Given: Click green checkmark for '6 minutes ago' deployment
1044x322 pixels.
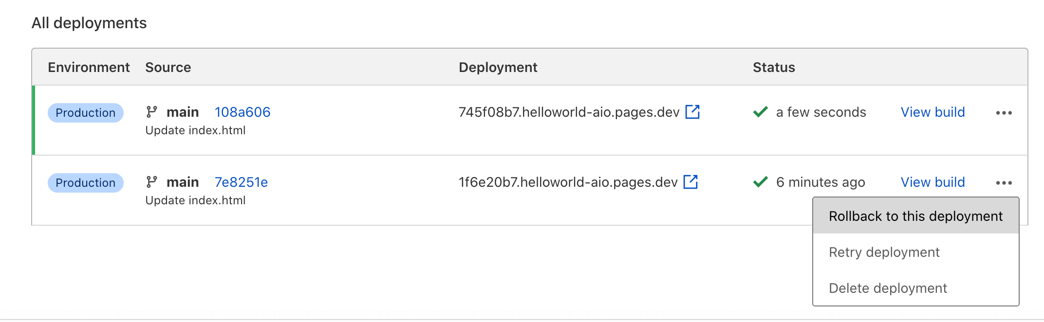Looking at the screenshot, I should click(x=760, y=182).
